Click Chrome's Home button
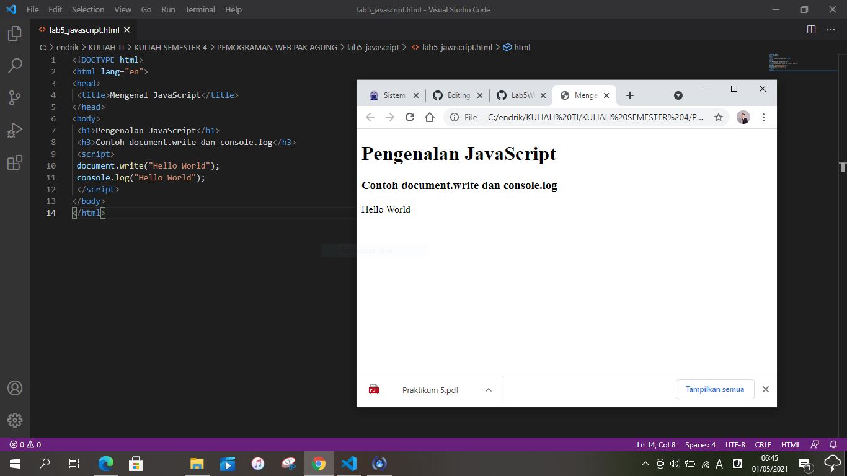Image resolution: width=847 pixels, height=476 pixels. point(430,117)
